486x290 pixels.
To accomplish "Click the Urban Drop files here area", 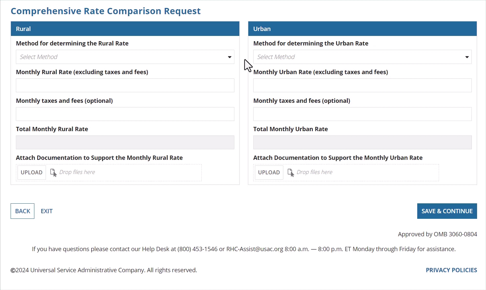I will click(314, 172).
